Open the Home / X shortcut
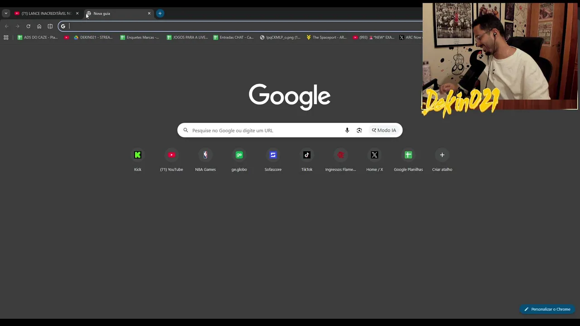 pos(374,160)
